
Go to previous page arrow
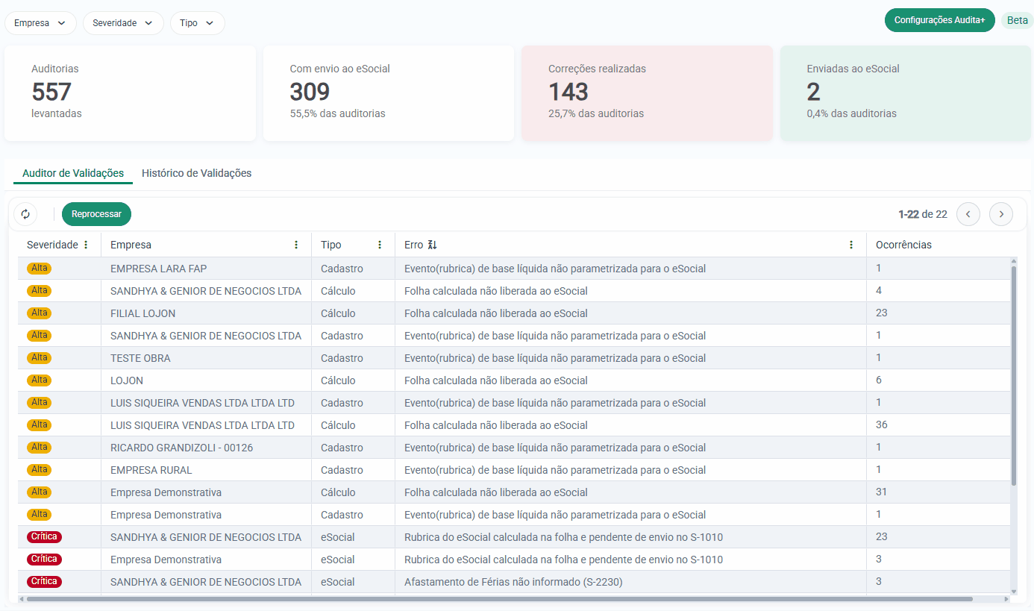(x=968, y=214)
